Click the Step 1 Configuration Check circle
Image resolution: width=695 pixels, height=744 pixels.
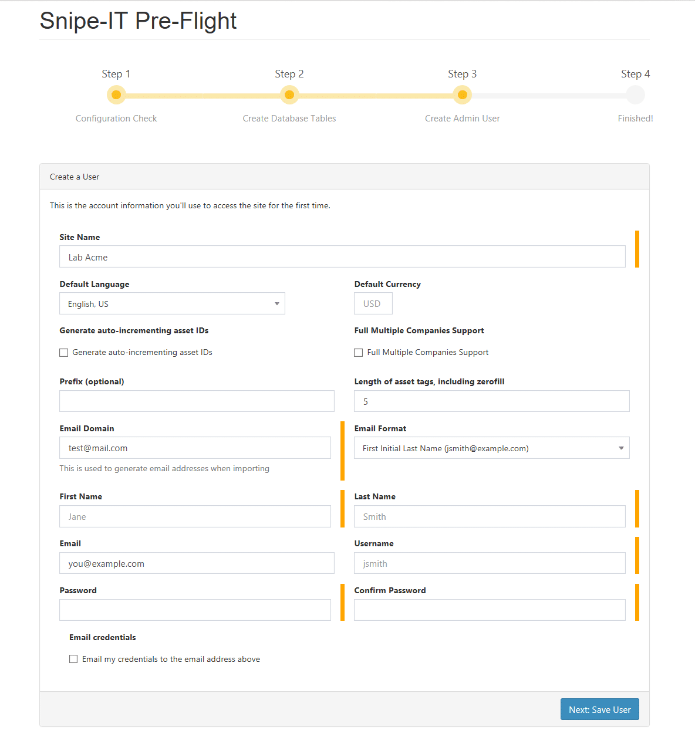[x=116, y=94]
